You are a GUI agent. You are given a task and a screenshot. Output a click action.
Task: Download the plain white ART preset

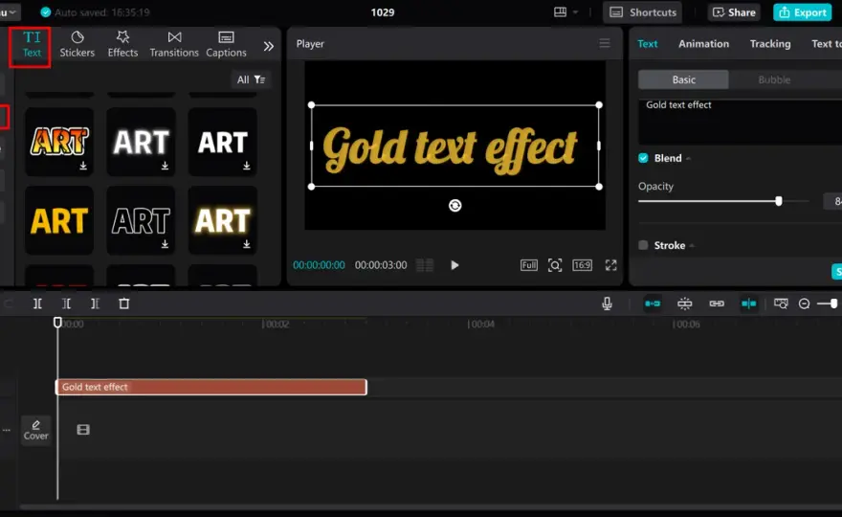tap(247, 166)
